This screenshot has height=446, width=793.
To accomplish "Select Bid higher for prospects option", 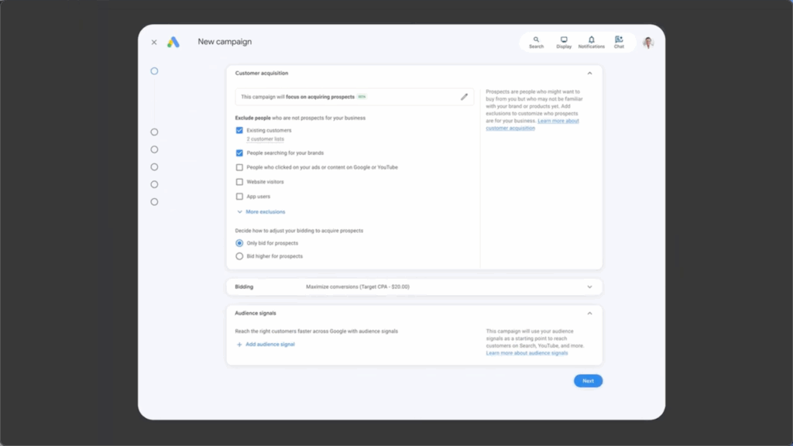I will coord(239,256).
